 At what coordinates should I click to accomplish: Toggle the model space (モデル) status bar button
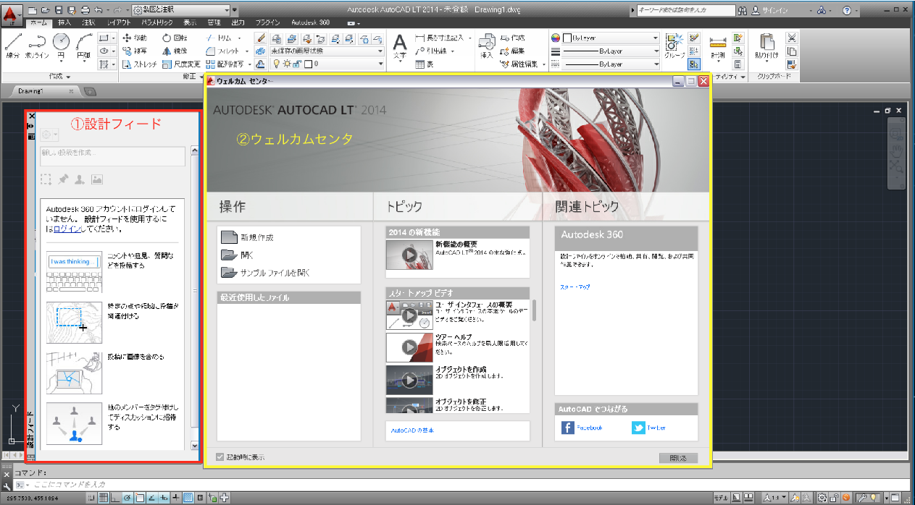point(721,498)
